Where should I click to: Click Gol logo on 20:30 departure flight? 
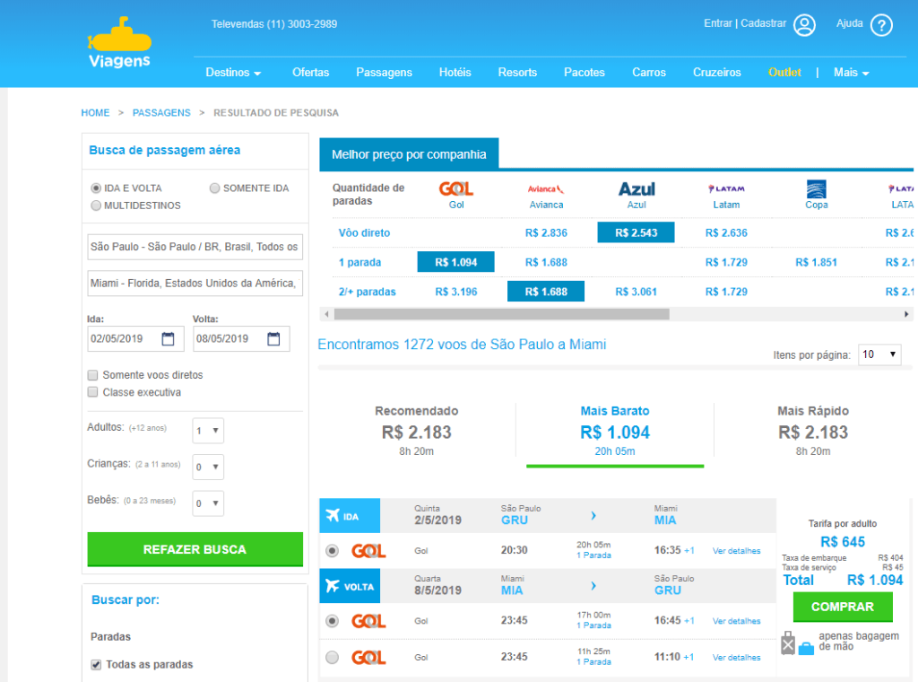pos(368,551)
